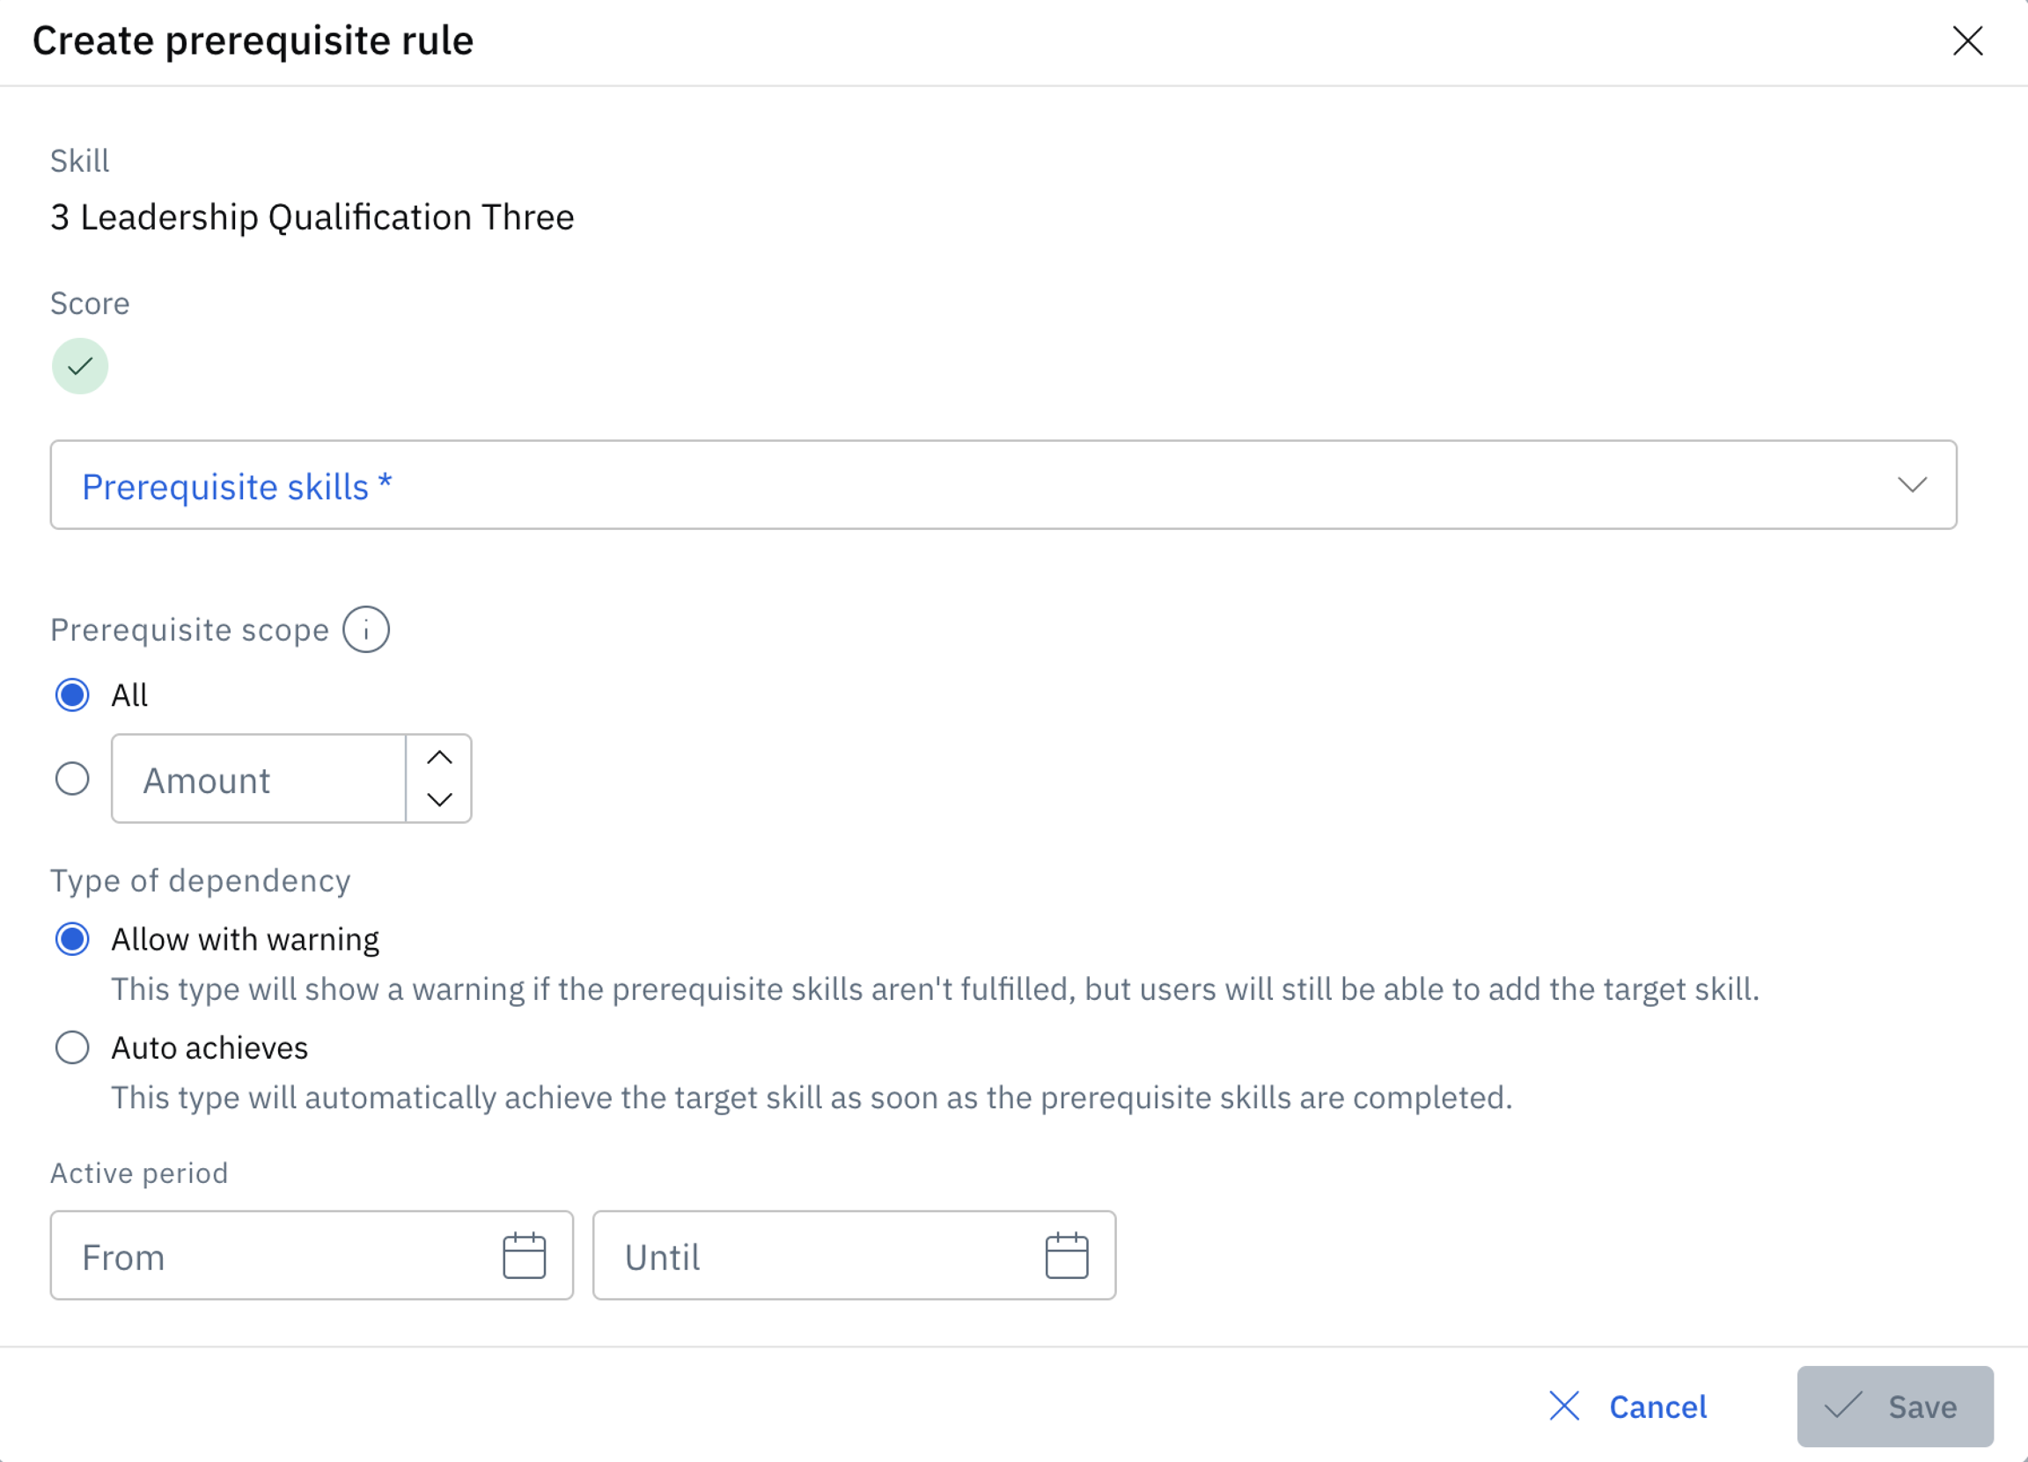
Task: Click the X icon beside Cancel
Action: [x=1564, y=1406]
